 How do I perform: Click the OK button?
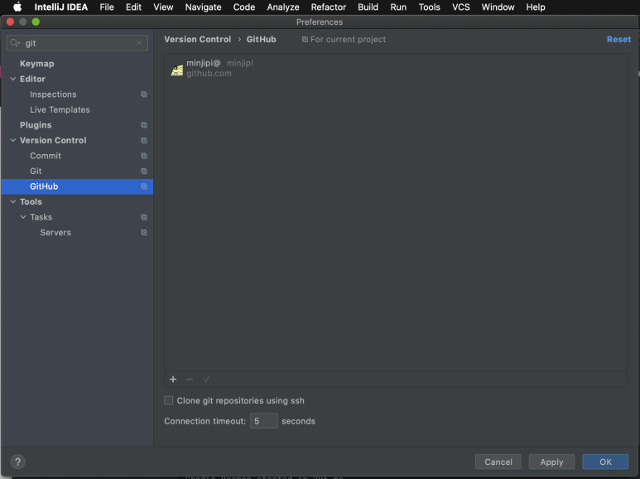[605, 462]
